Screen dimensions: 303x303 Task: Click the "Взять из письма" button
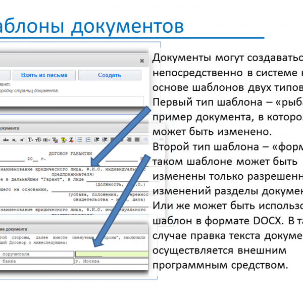click(x=44, y=75)
